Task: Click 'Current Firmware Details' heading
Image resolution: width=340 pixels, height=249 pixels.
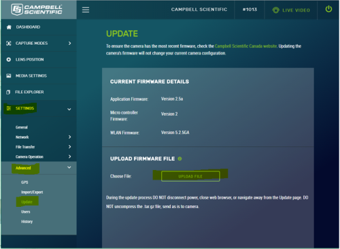Action: [x=150, y=82]
